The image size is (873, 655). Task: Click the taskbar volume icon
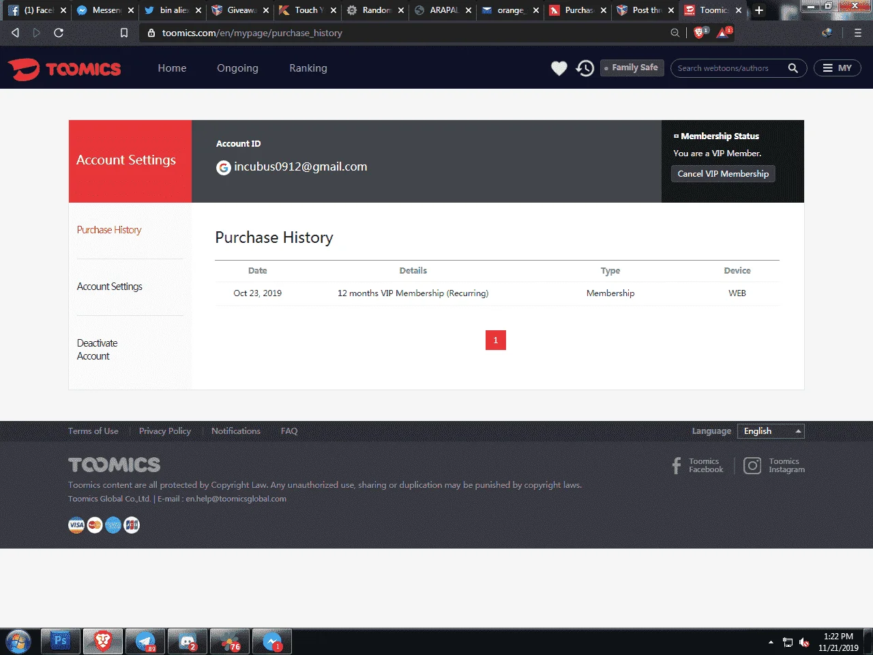[804, 642]
